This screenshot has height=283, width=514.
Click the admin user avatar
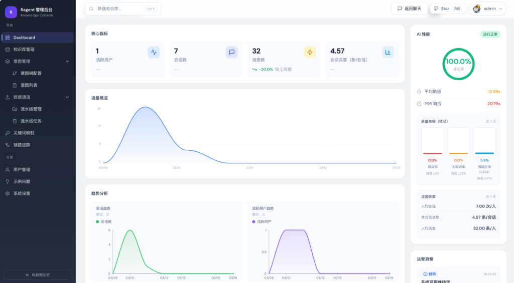[x=477, y=9]
